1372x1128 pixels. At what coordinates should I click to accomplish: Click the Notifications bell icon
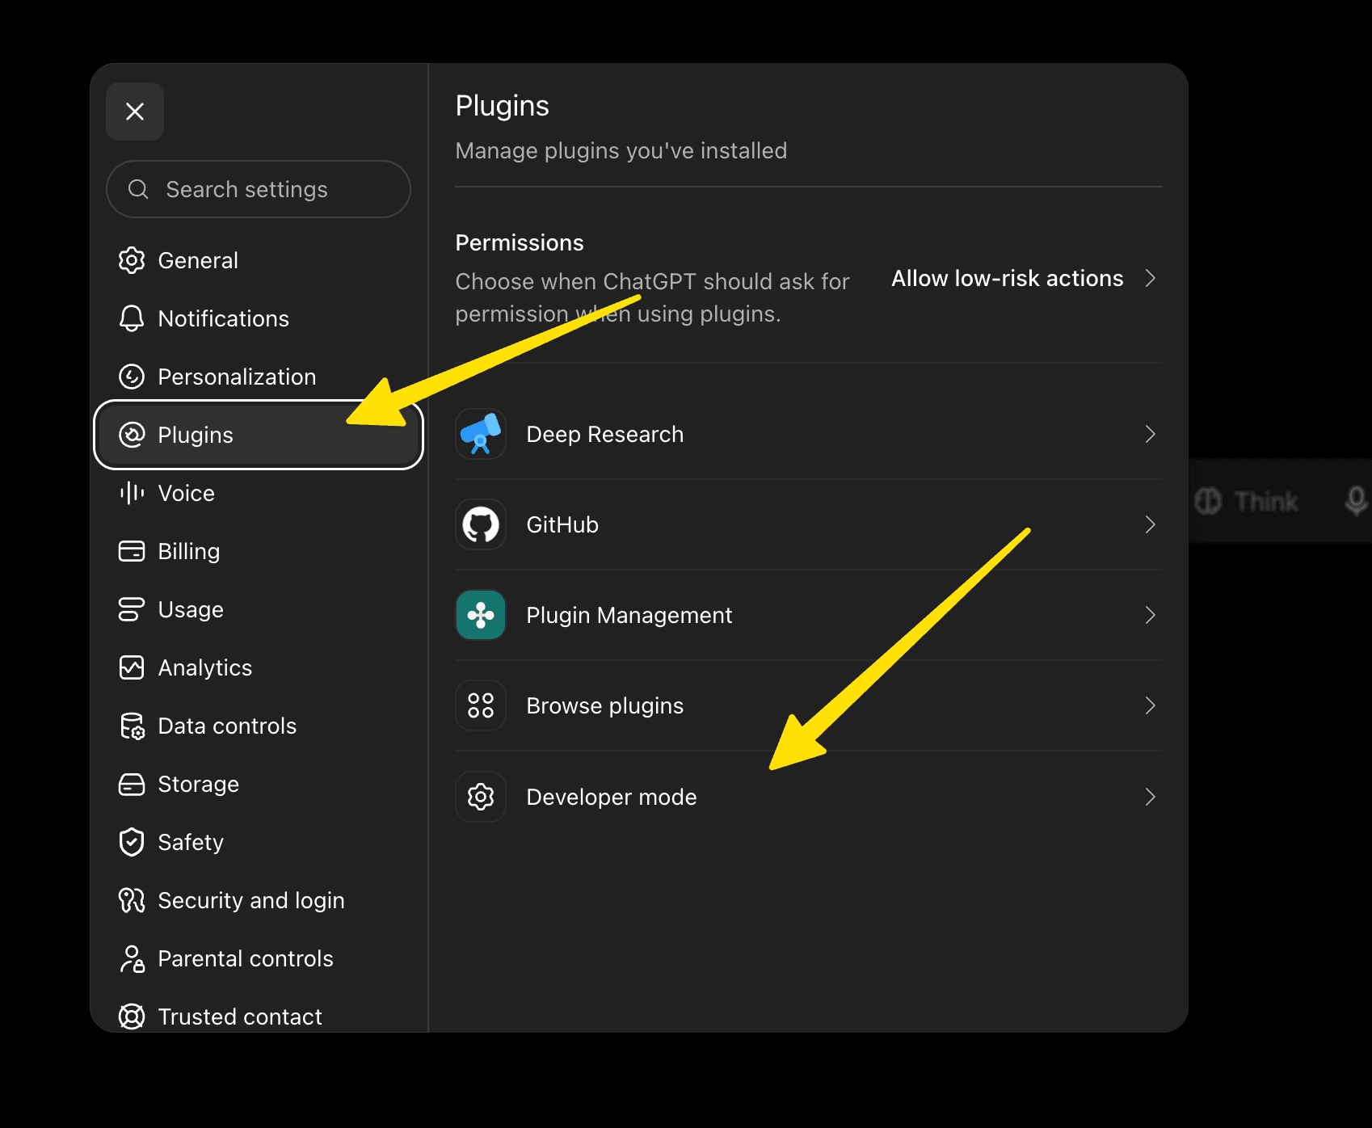tap(132, 318)
